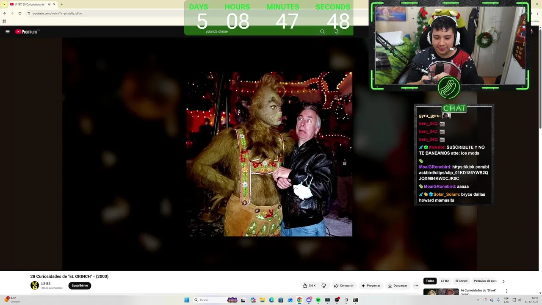Screen dimensions: 542x305
Task: Click the address bar URL
Action: 58,13
